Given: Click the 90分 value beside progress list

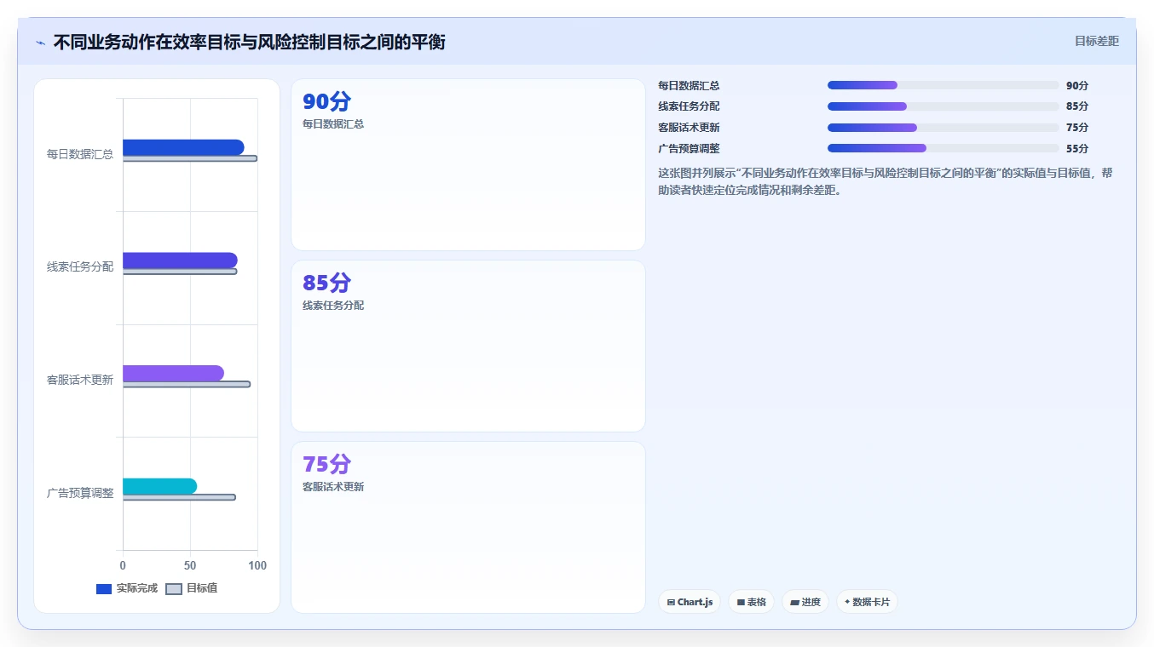Looking at the screenshot, I should [1077, 86].
